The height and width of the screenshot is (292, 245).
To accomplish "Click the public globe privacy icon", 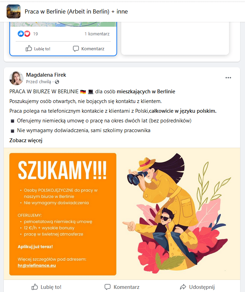I will (57, 82).
